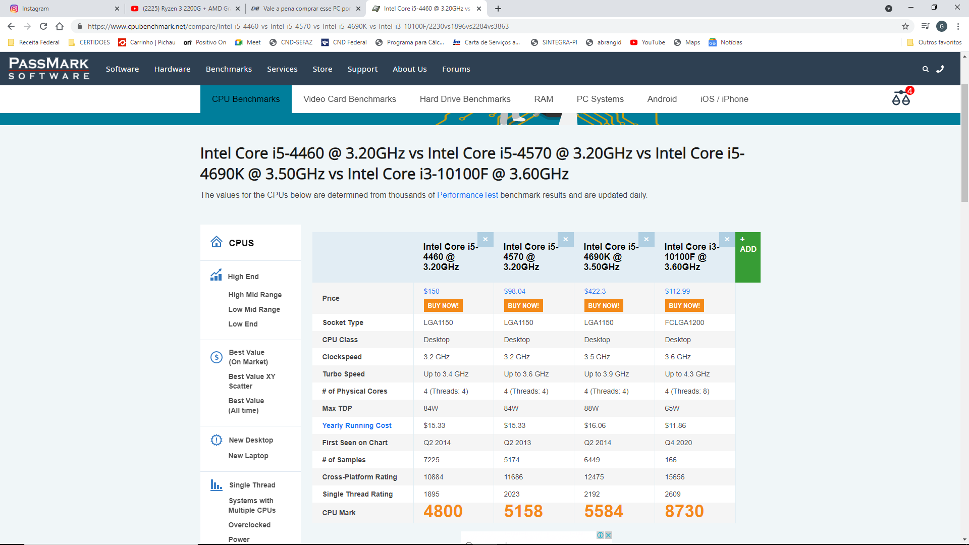Switch to the Android tab
The width and height of the screenshot is (969, 545).
coord(662,99)
